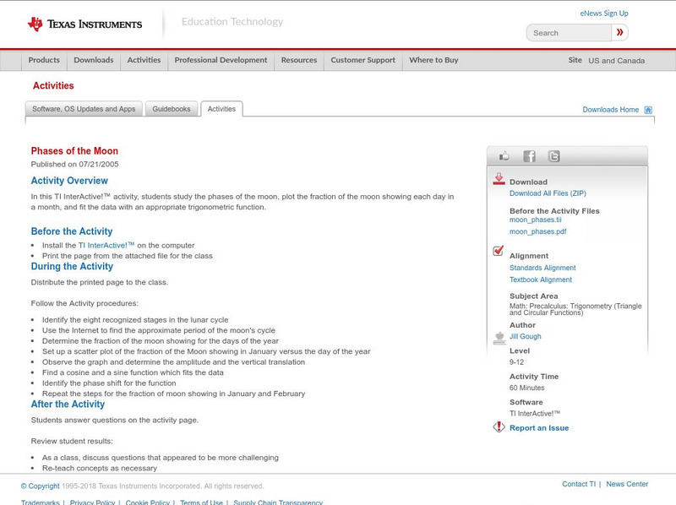676x505 pixels.
Task: Share the activity via Facebook icon
Action: [x=529, y=156]
